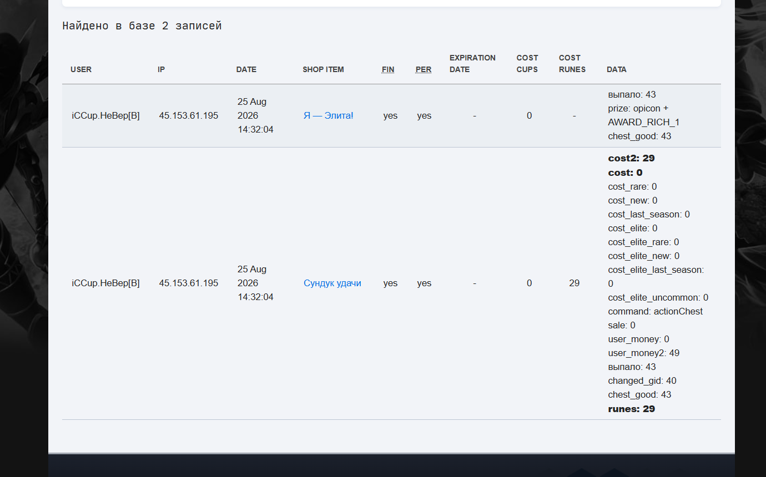
Task: Click the SHOP ITEM column header
Action: click(x=323, y=69)
